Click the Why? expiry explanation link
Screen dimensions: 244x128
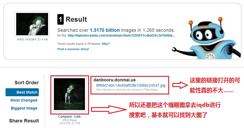(x=105, y=44)
